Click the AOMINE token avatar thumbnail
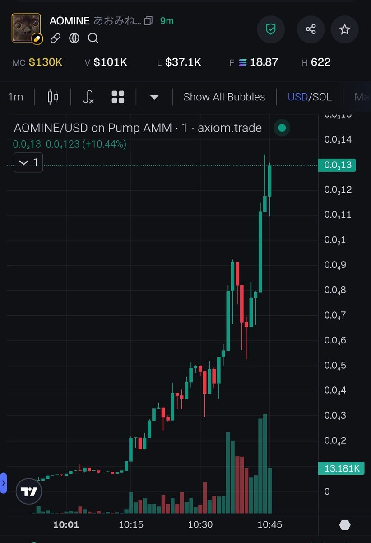371x543 pixels. pos(26,28)
